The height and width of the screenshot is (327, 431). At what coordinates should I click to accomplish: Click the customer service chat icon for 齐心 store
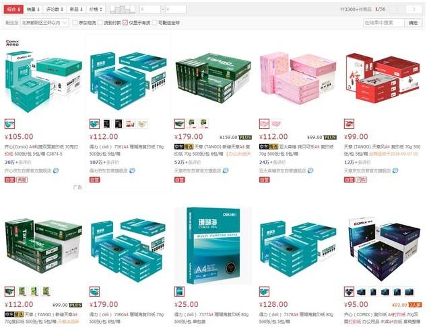[56, 171]
